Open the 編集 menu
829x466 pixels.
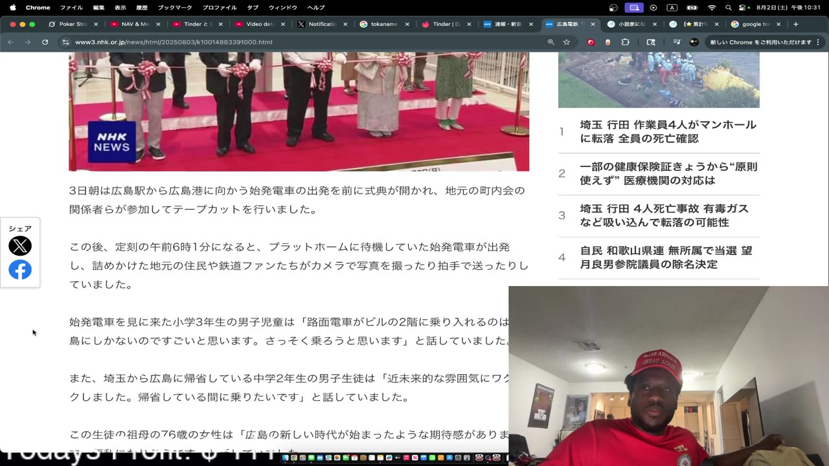pyautogui.click(x=98, y=8)
